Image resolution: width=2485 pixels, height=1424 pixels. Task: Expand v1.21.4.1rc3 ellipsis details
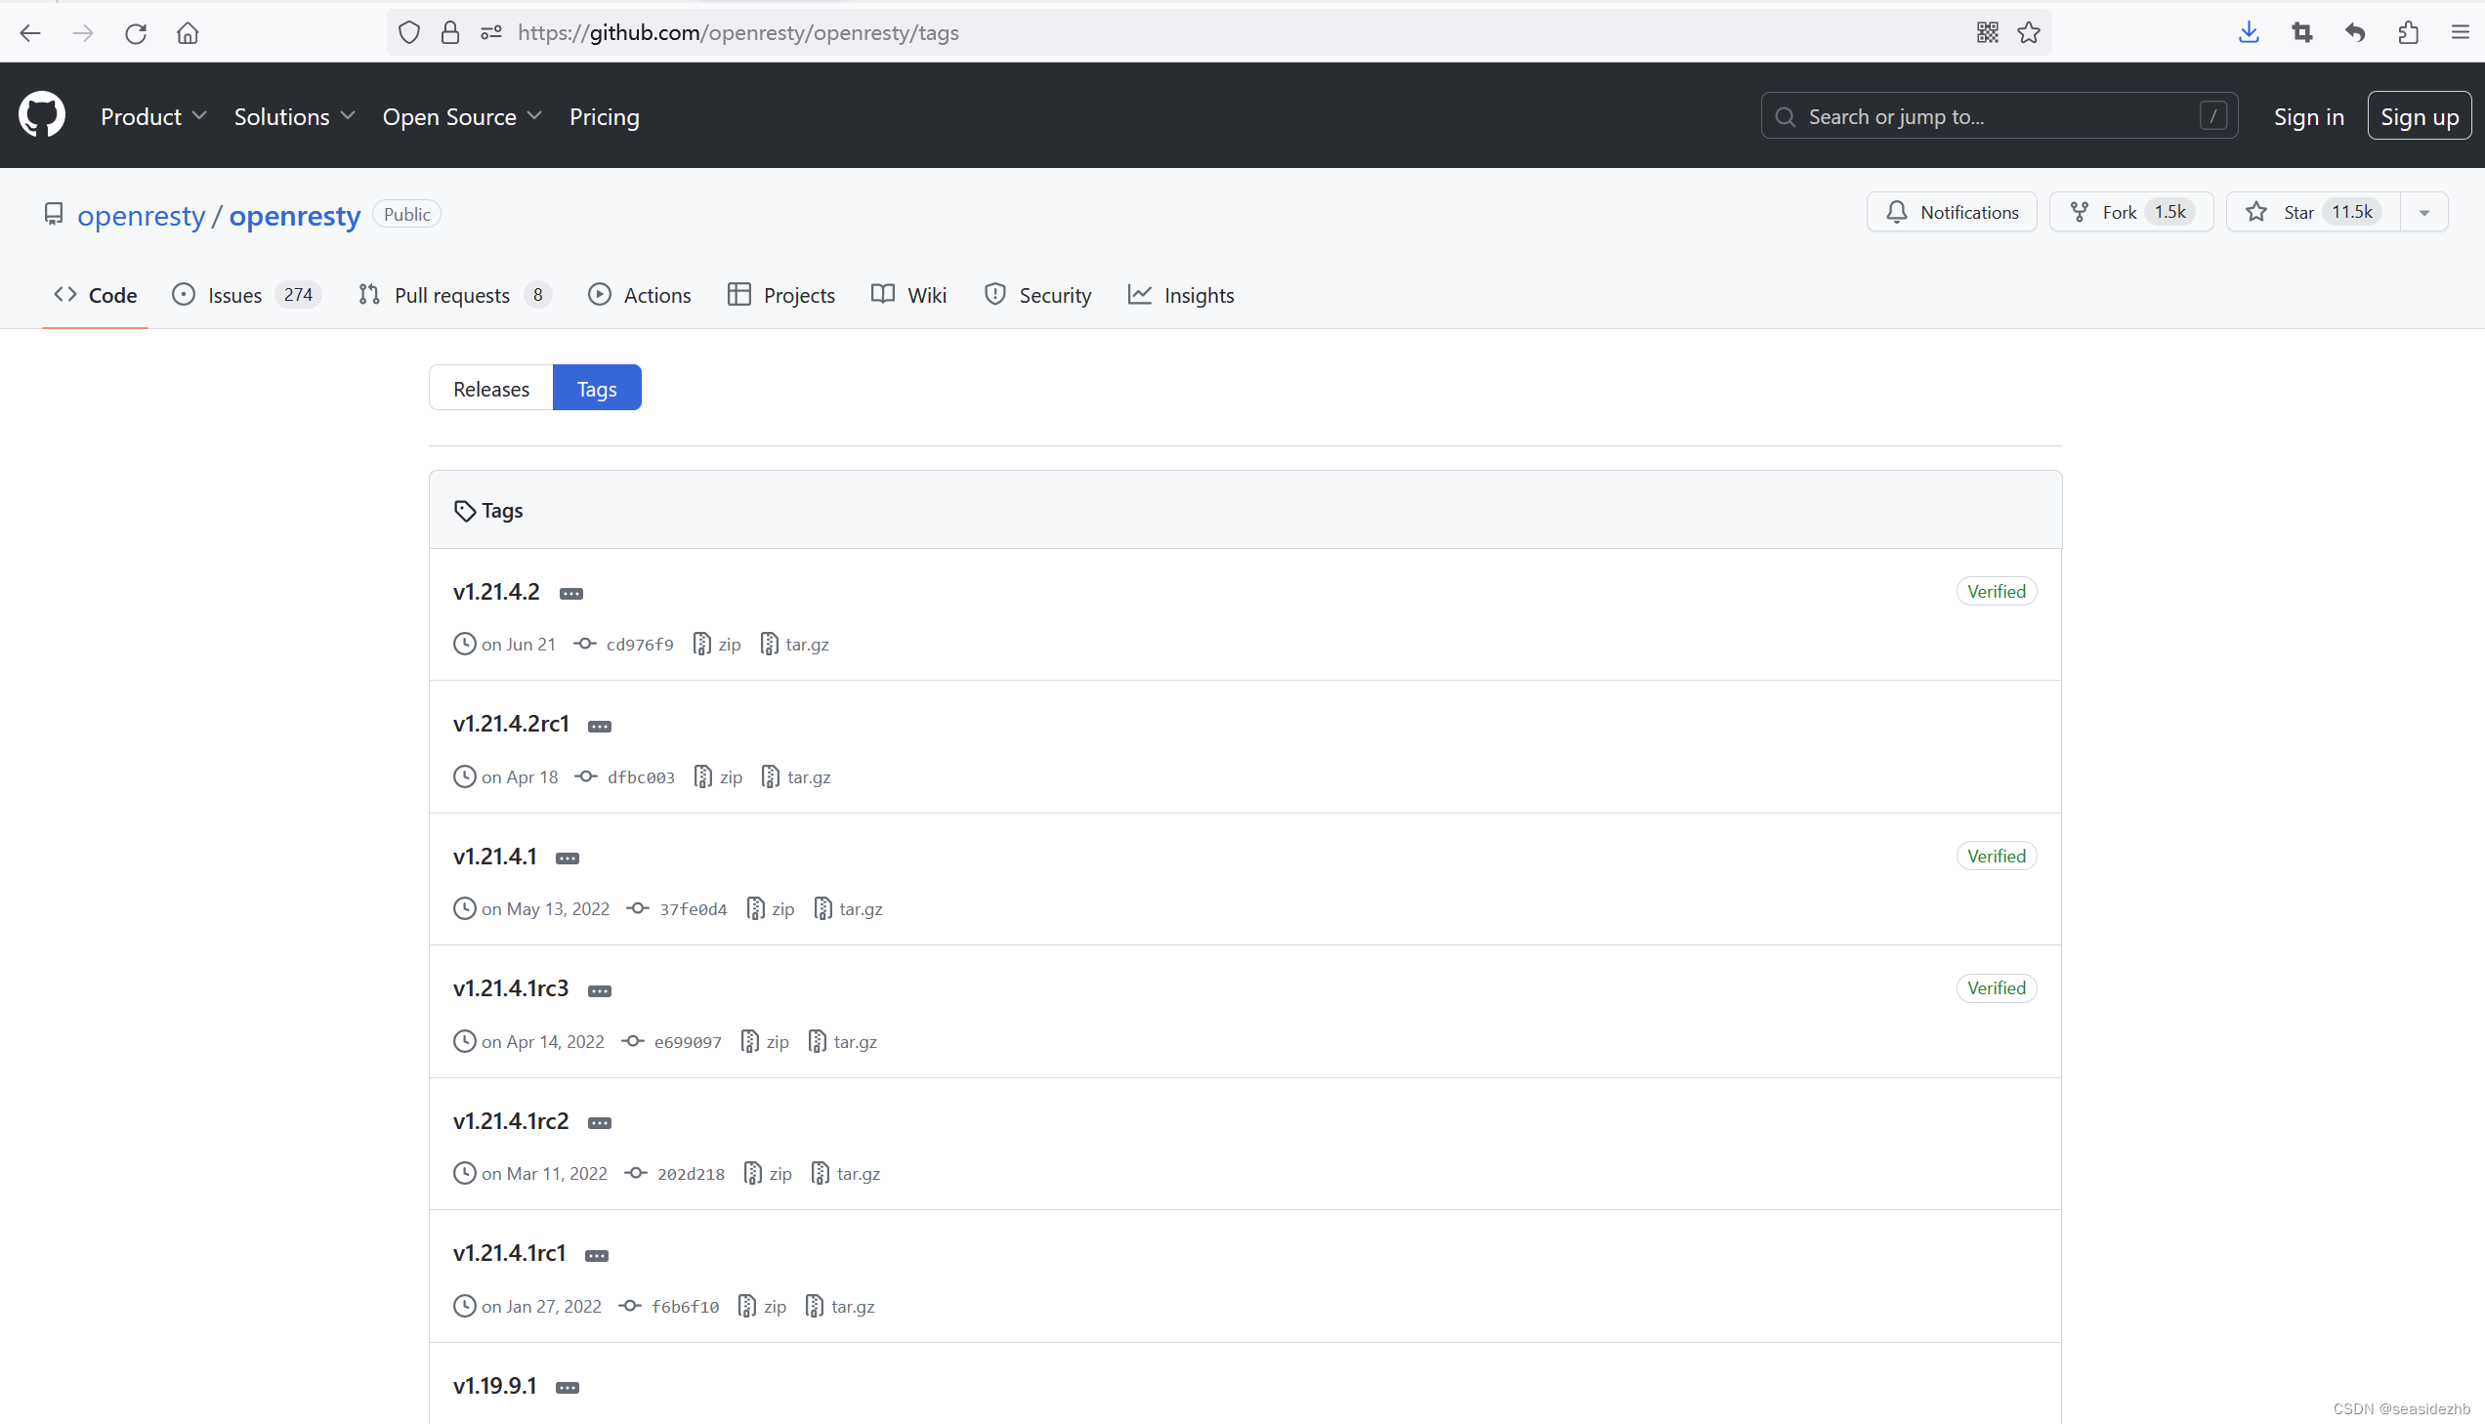pyautogui.click(x=600, y=990)
